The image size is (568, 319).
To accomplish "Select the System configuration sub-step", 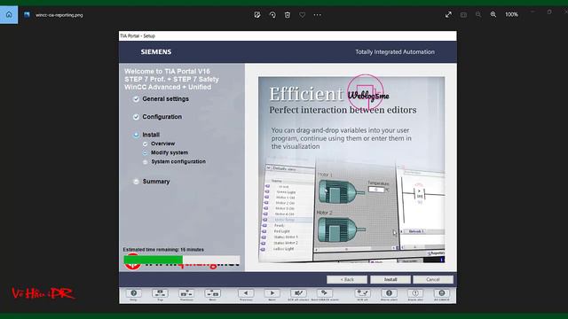I will 178,161.
